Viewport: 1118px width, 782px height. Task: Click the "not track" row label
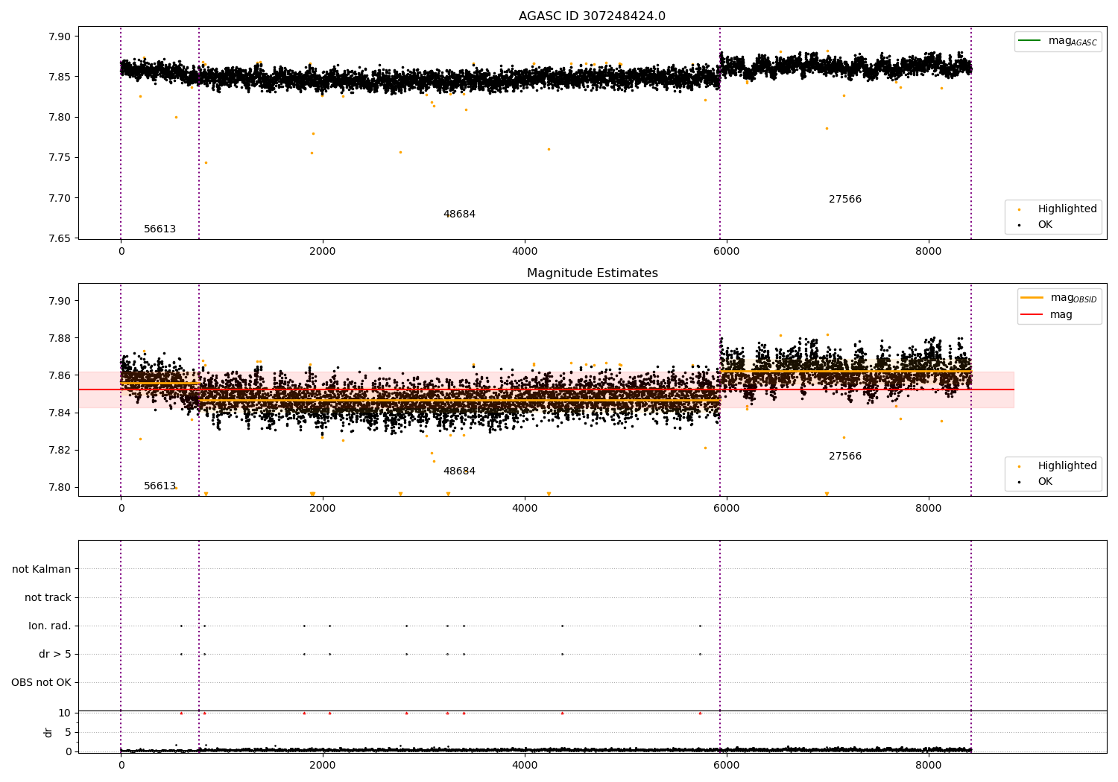pyautogui.click(x=48, y=598)
